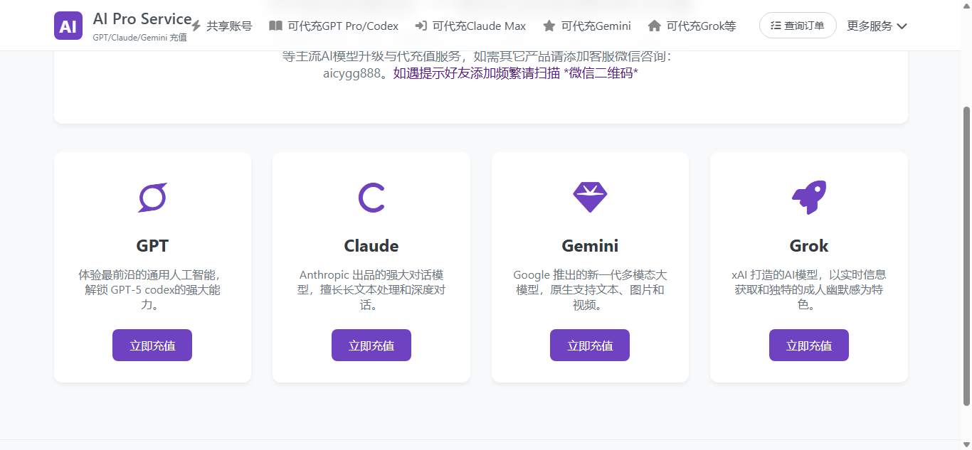Viewport: 972px width, 450px height.
Task: Click the xAI 打造的 description text
Action: point(809,290)
